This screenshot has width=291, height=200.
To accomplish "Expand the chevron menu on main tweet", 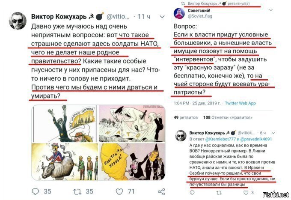I will (x=162, y=17).
